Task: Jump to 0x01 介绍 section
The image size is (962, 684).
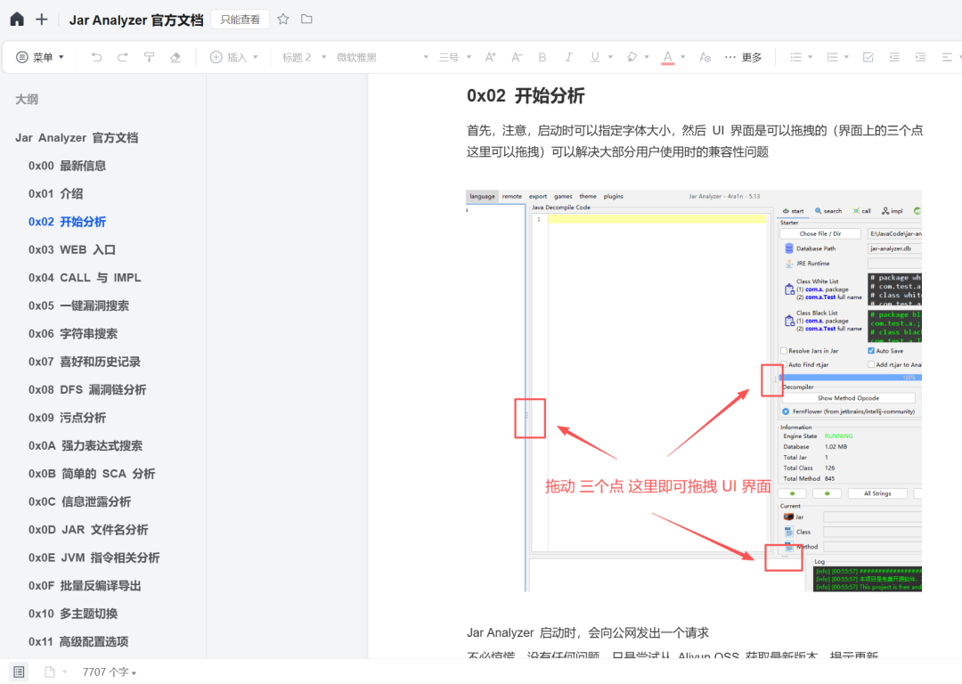Action: point(56,194)
